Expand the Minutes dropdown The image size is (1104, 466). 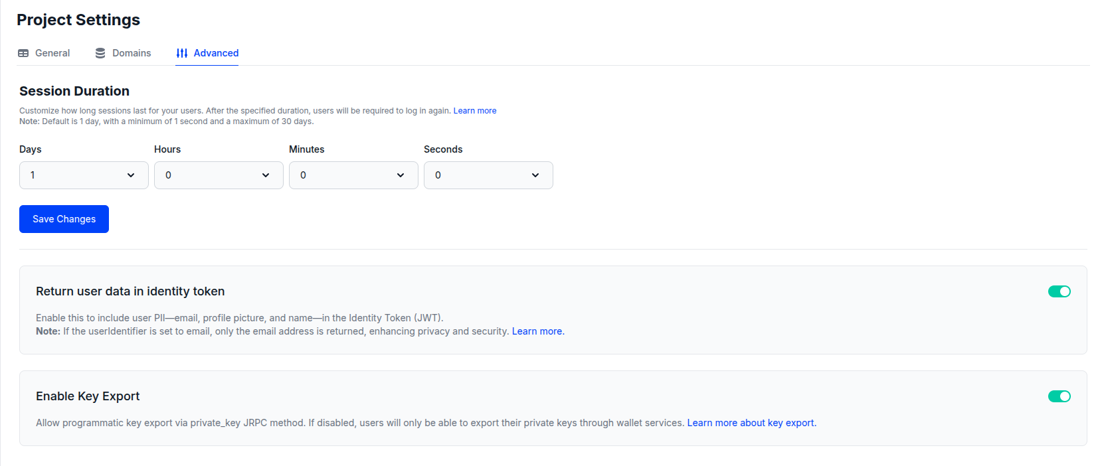point(353,175)
